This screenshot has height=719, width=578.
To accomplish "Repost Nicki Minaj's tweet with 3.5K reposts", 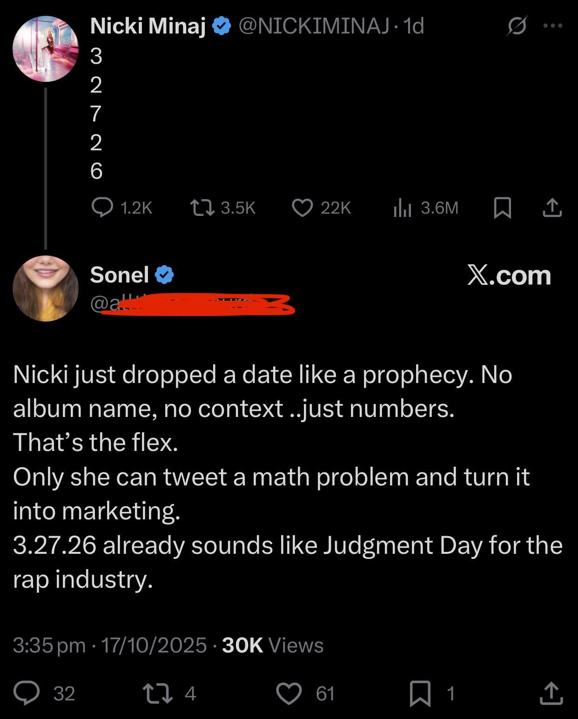I will tap(202, 208).
